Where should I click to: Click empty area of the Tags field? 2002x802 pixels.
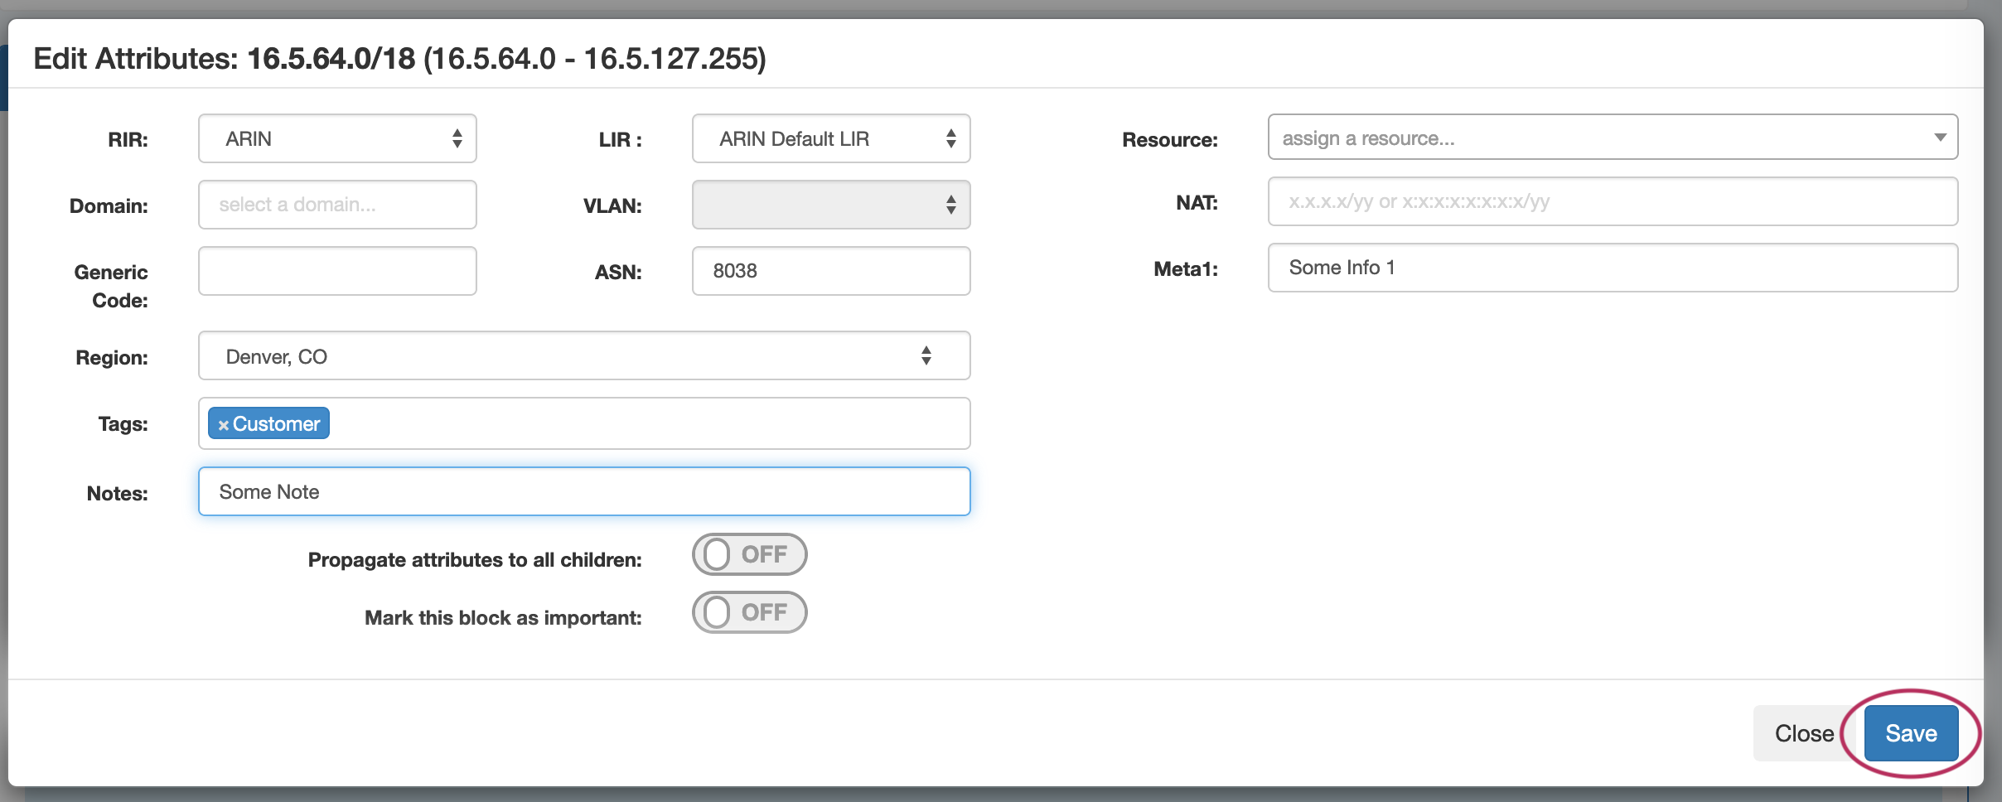[646, 423]
